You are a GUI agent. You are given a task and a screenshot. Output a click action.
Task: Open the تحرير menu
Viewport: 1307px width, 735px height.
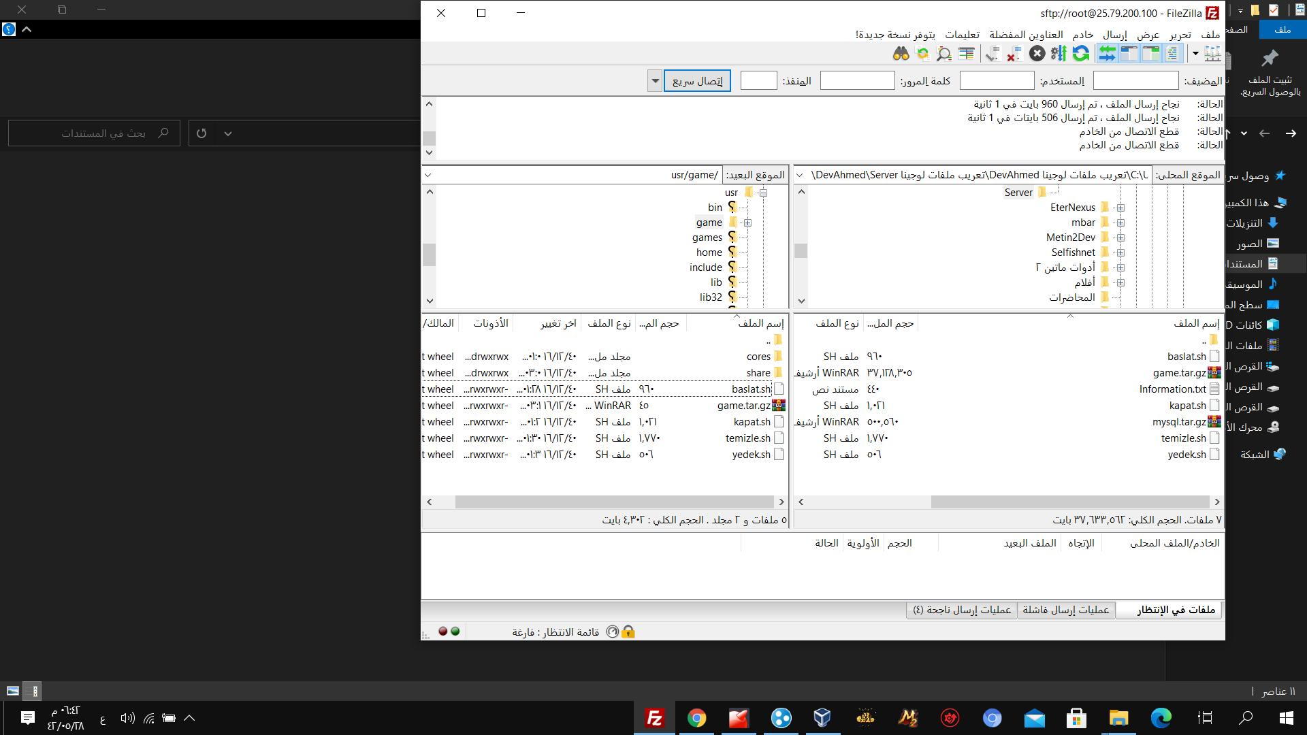click(1180, 35)
